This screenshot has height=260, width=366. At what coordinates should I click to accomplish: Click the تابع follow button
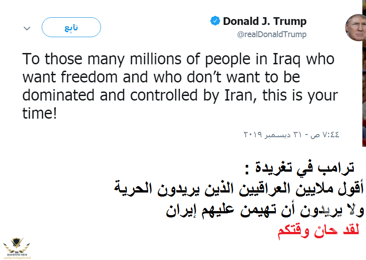coord(71,28)
